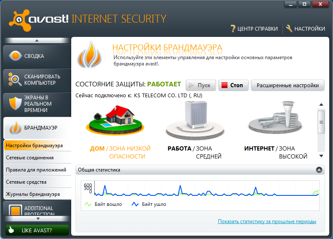Click the Брандмауэр flame icon in sidebar
Viewport: 333px width, 239px height.
click(x=15, y=127)
